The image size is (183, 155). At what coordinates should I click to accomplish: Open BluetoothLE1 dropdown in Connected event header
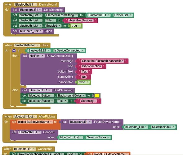pos(25,149)
